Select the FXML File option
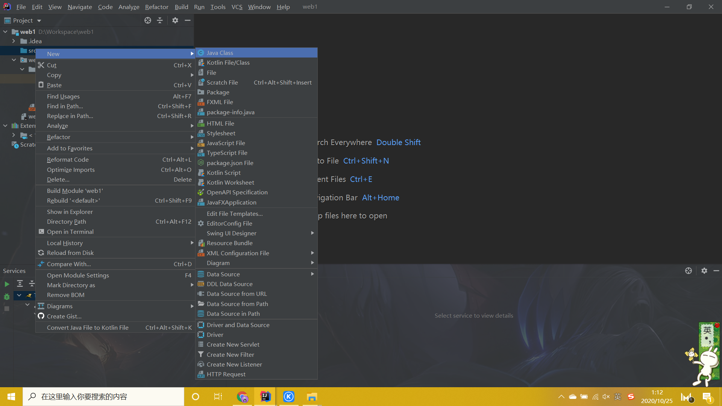The image size is (722, 406). 256,102
